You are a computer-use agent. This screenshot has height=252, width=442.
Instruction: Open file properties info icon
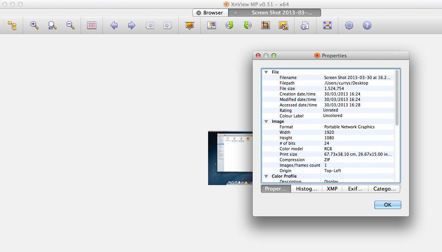(x=305, y=25)
